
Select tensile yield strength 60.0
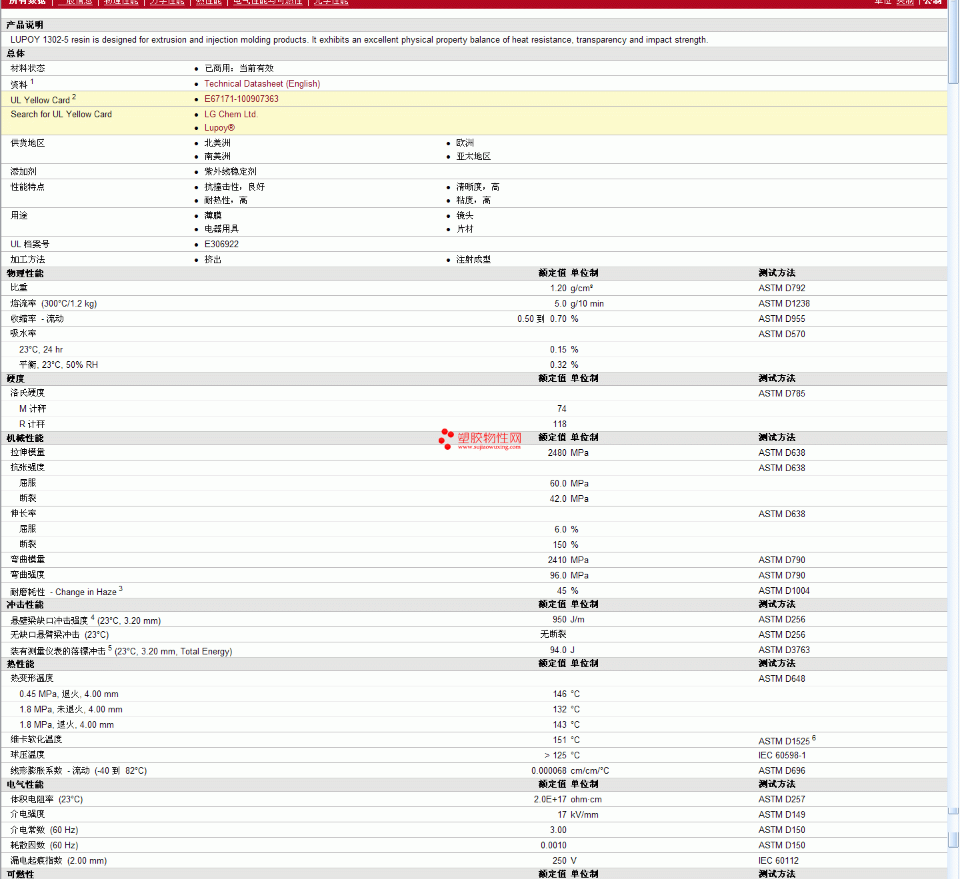[558, 484]
